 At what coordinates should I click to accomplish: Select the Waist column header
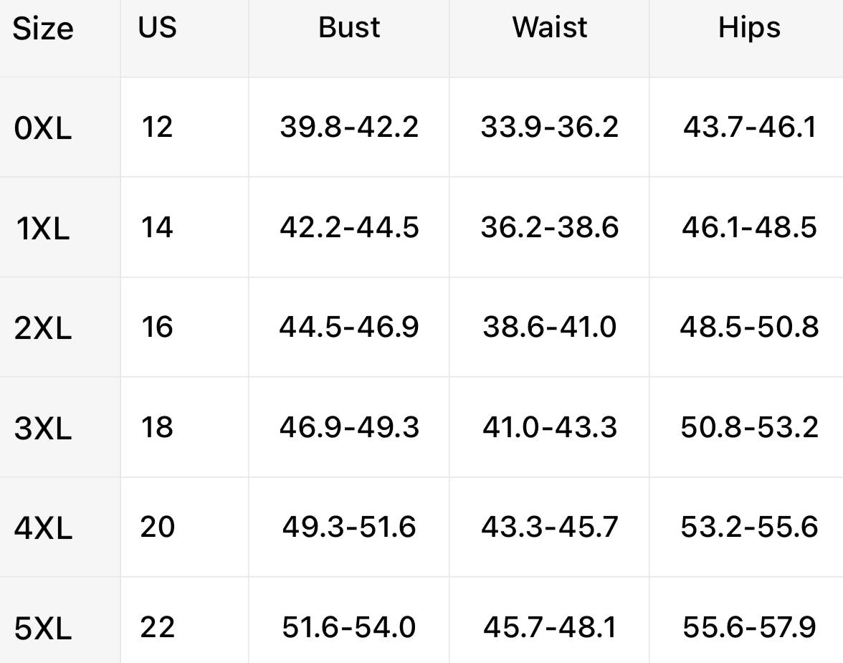[x=549, y=27]
